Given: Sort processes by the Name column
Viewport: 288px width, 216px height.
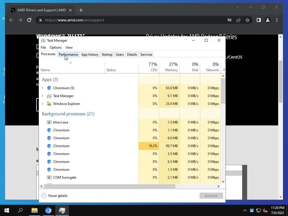Looking at the screenshot, I should (x=72, y=67).
